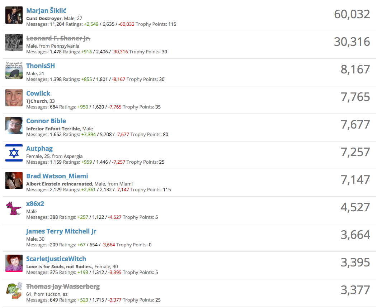
Task: Click "Messages: 375" in ScarletJusticeWitch's stats
Action: pyautogui.click(x=42, y=273)
